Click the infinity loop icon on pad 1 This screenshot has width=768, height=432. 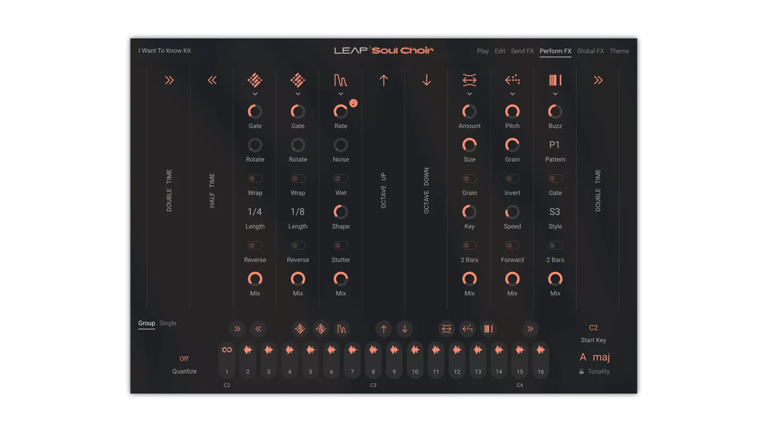(227, 350)
